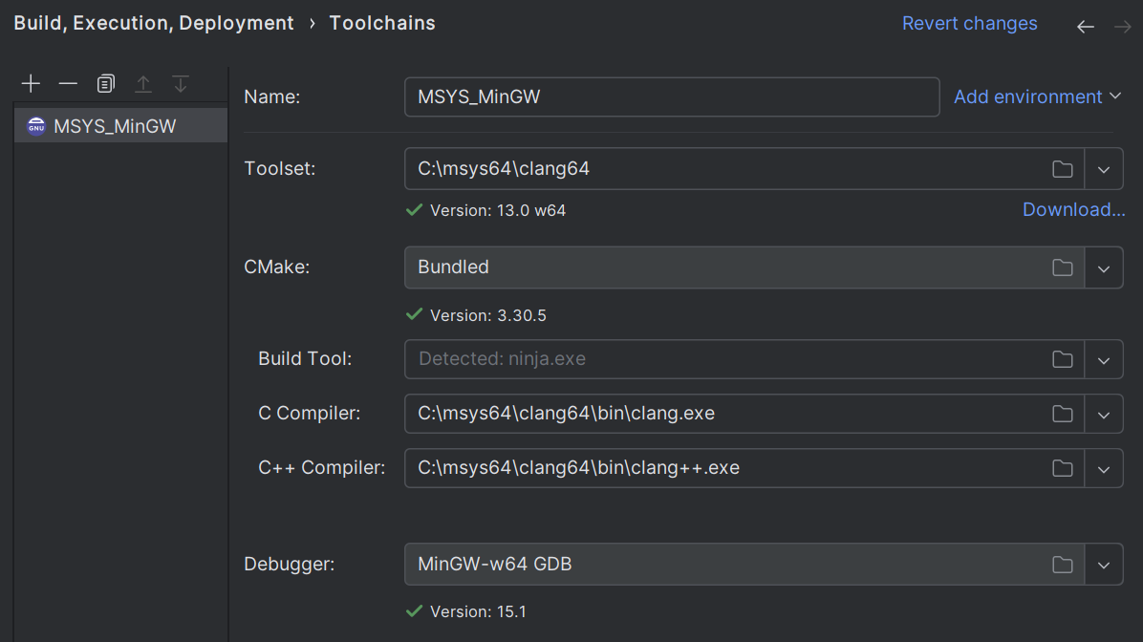Browse for Toolset folder
Viewport: 1143px width, 642px height.
(1062, 169)
